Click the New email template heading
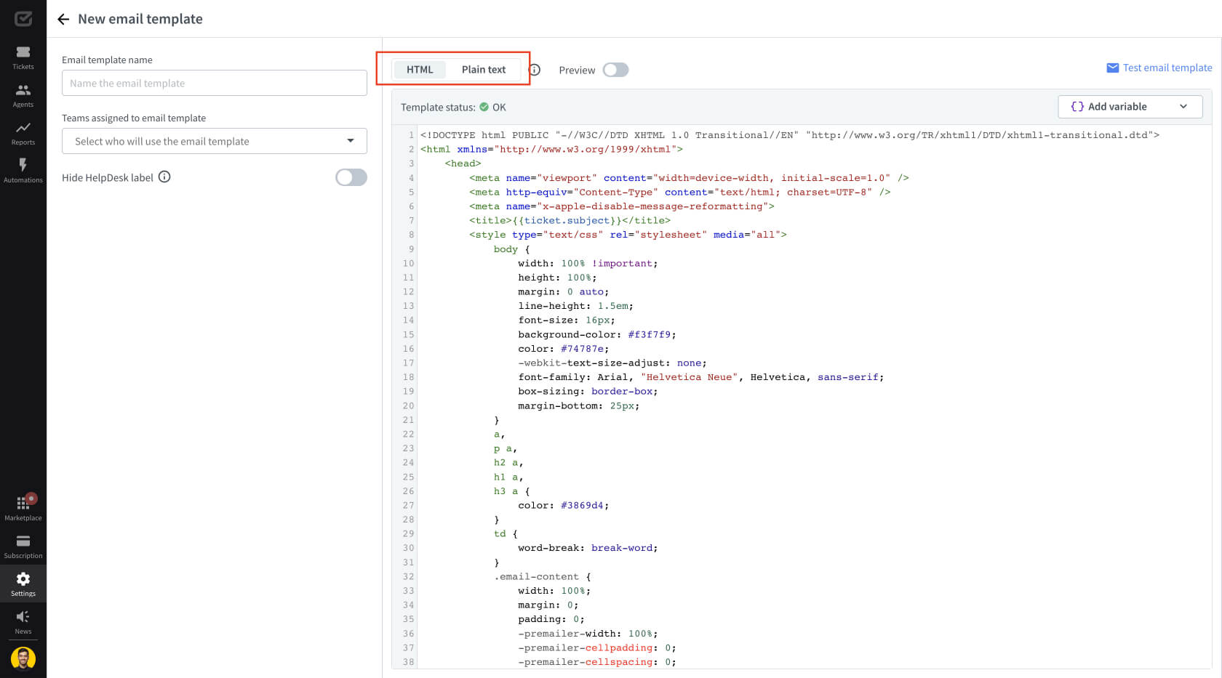The height and width of the screenshot is (678, 1222). click(x=140, y=19)
